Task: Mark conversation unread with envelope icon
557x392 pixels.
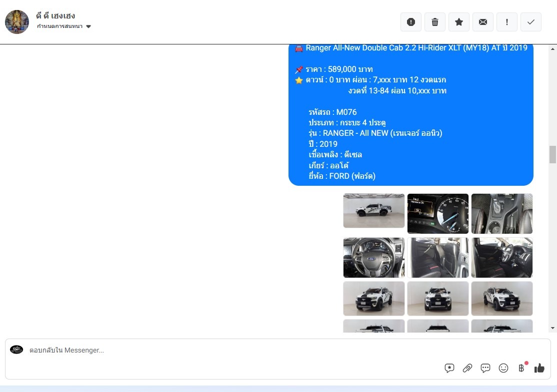Action: [x=483, y=22]
